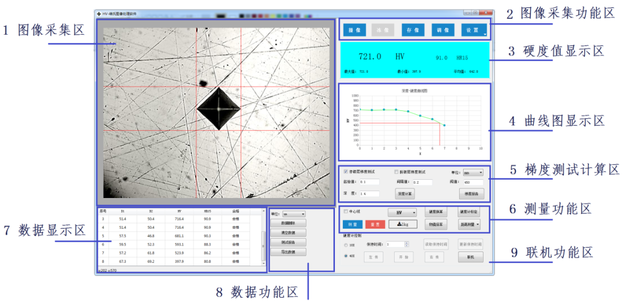This screenshot has height=301, width=622.
Task: Click the 摄像 camera capture button
Action: (x=354, y=30)
